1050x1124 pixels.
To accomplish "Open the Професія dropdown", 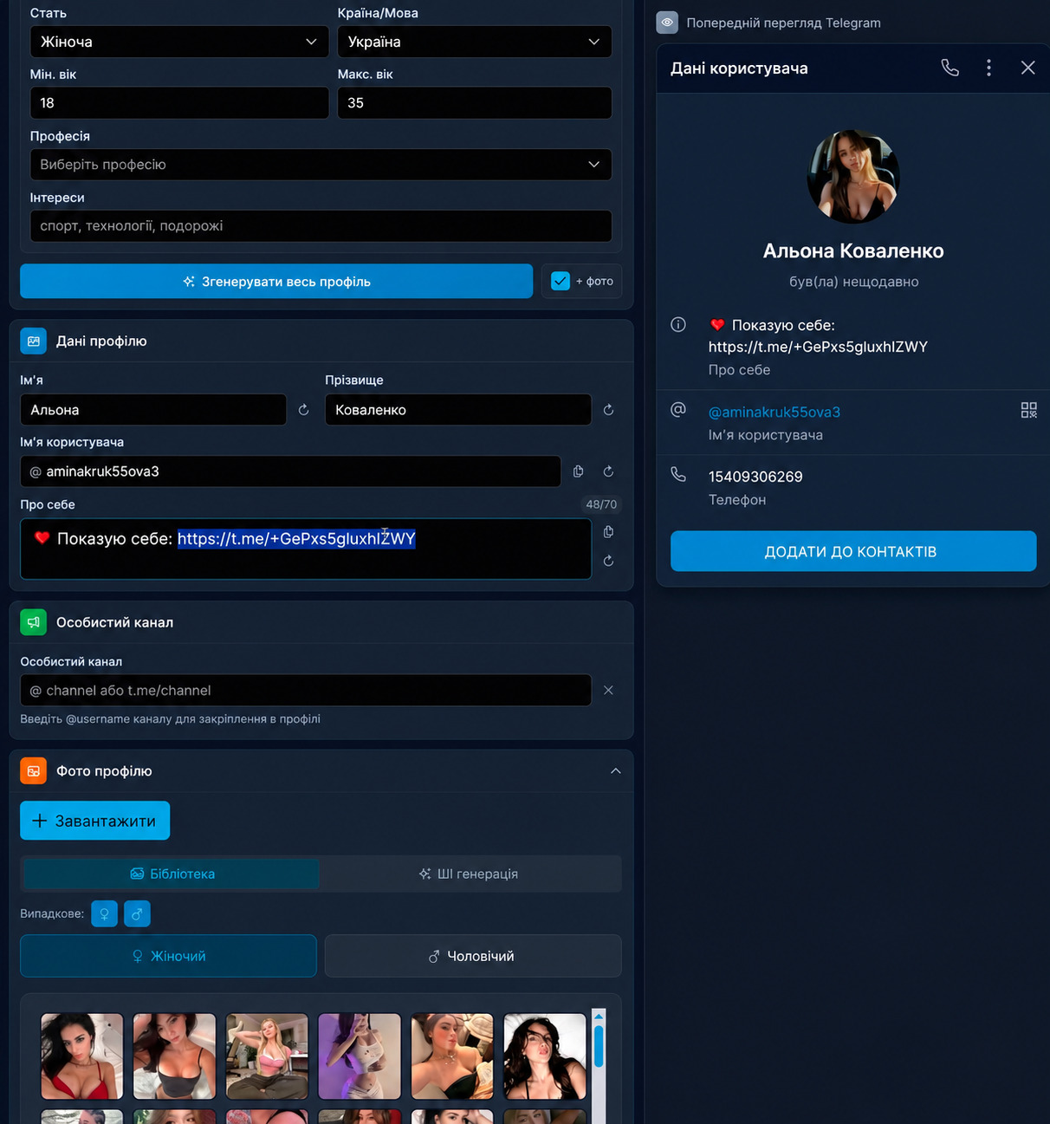I will (321, 165).
